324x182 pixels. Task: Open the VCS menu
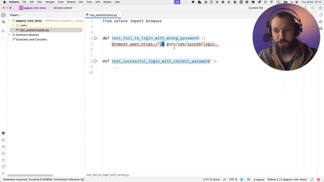coord(98,2)
